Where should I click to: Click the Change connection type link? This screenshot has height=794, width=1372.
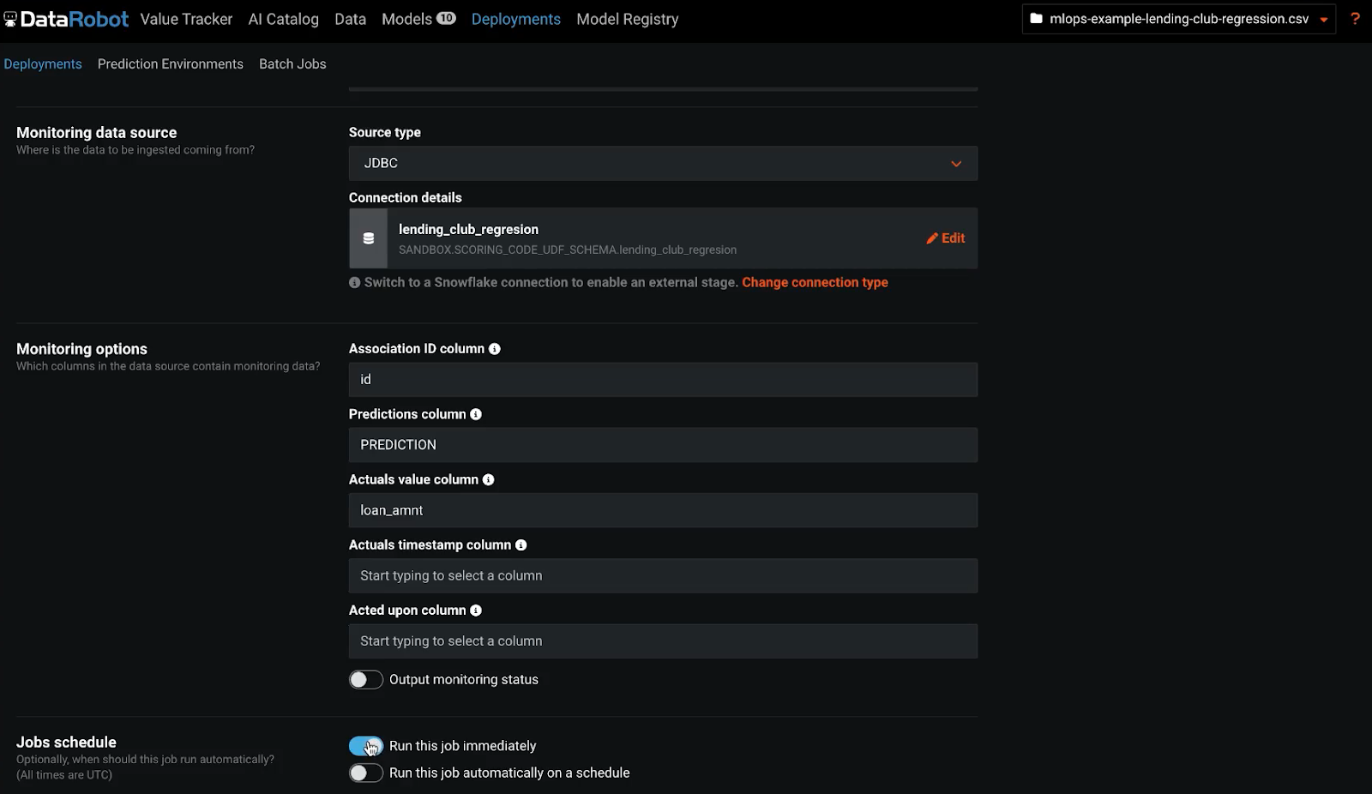(815, 282)
